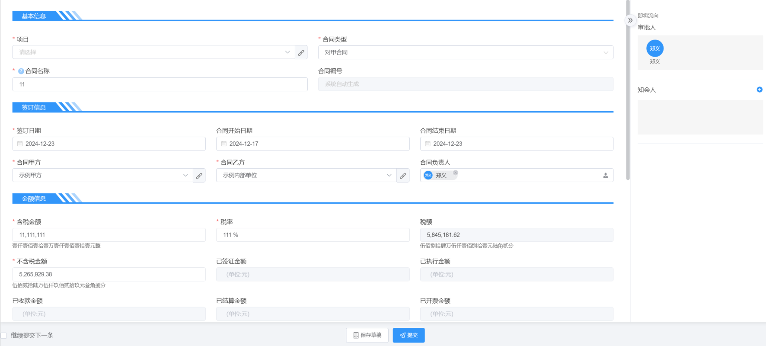
Task: Enable 继续提交下一条 checkbox
Action: (x=4, y=336)
